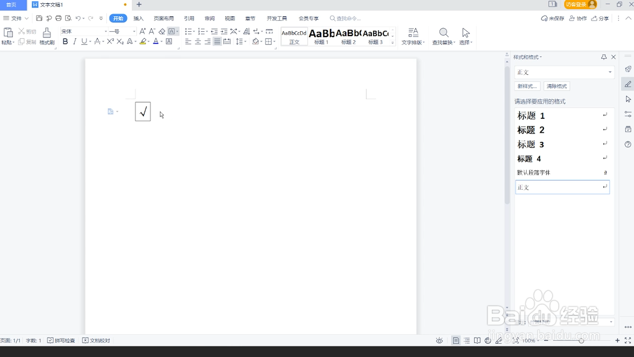Toggle bold formatting
Viewport: 634px width, 357px height.
(x=65, y=42)
